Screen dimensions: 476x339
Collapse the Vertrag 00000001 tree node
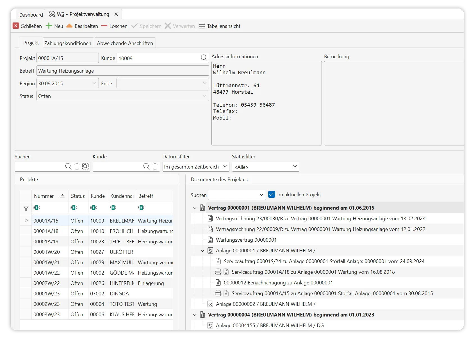[195, 208]
